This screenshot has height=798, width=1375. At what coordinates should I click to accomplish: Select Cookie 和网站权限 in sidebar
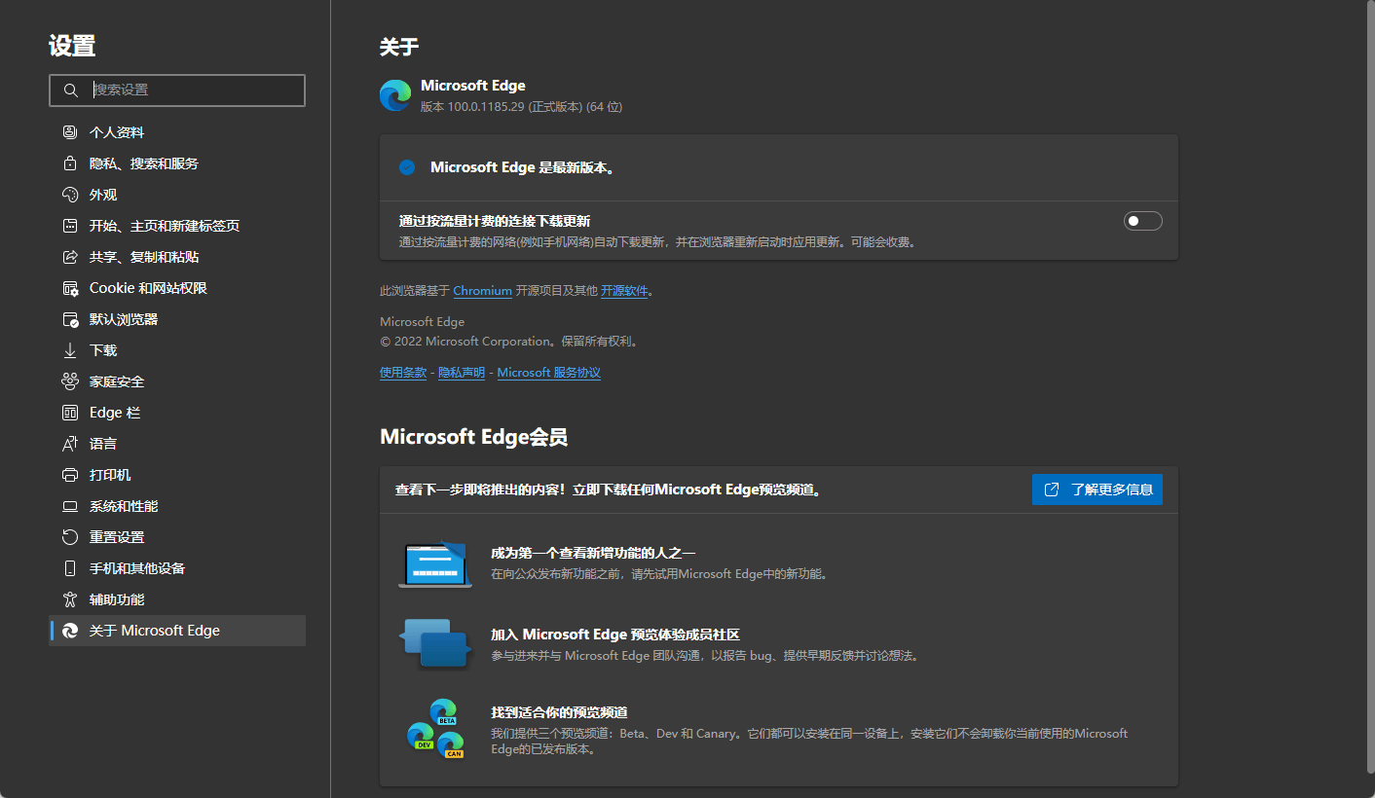tap(148, 288)
